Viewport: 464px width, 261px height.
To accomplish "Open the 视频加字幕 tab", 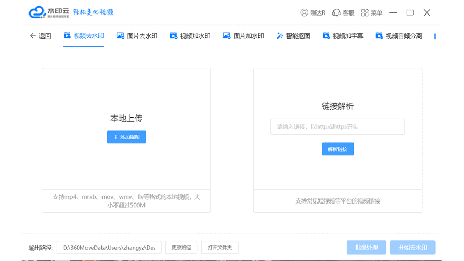I will (x=343, y=36).
